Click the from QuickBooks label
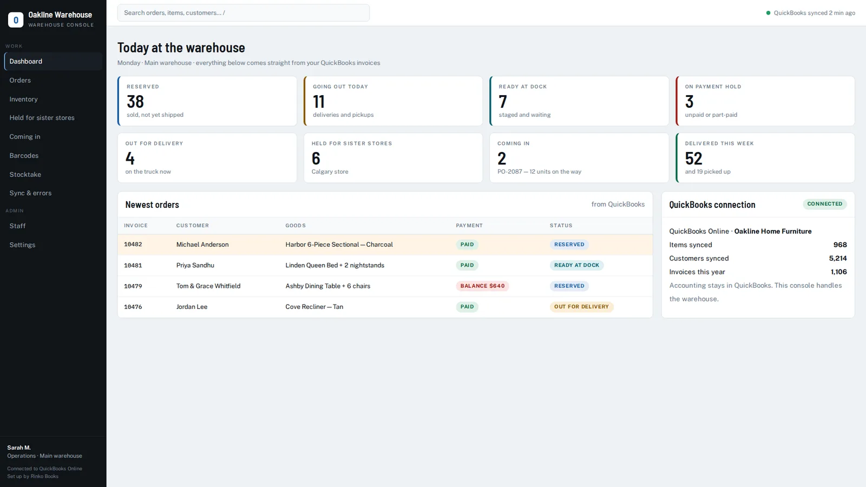 click(618, 205)
